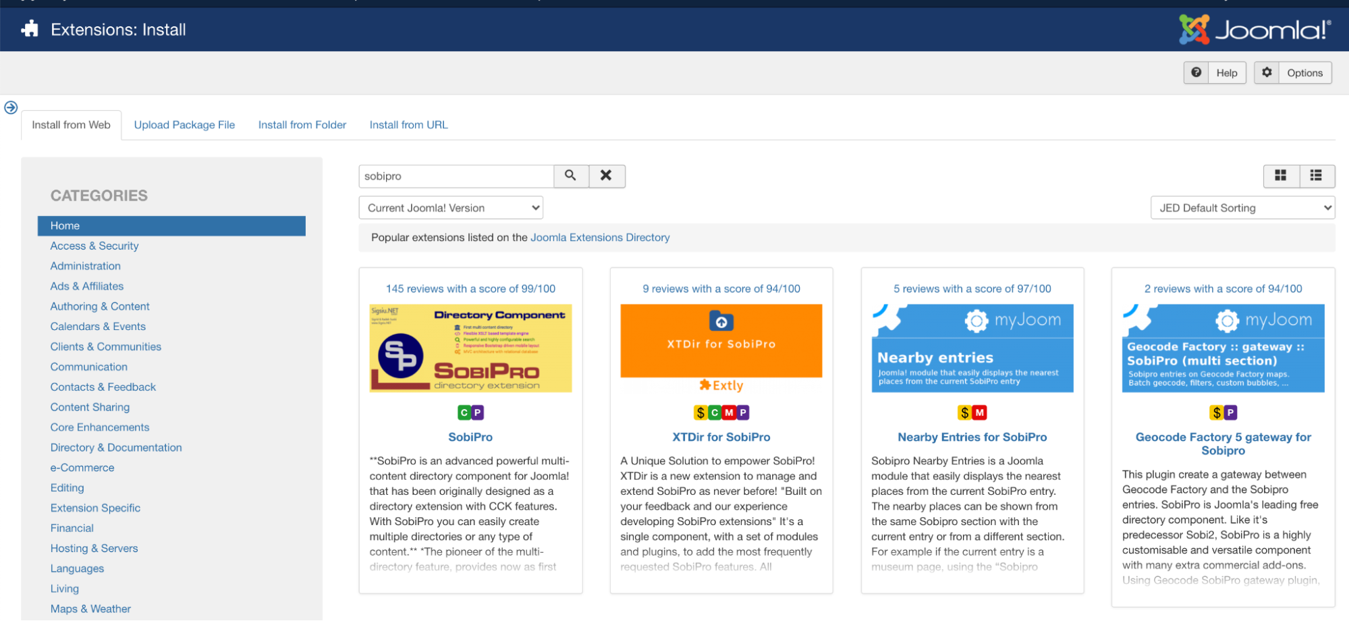1349x621 pixels.
Task: Click the $ badge under Geocode Factory
Action: (x=1216, y=412)
